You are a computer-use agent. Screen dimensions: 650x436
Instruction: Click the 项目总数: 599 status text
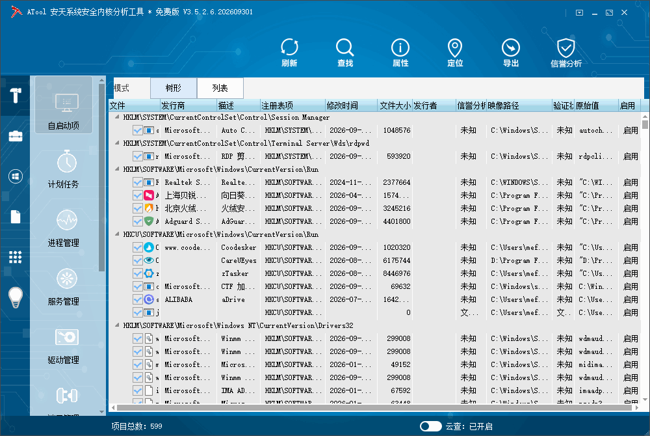point(136,426)
